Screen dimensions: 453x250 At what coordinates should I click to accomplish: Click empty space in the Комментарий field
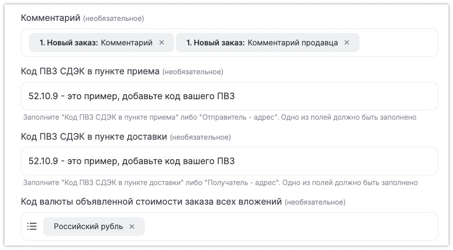pos(397,43)
